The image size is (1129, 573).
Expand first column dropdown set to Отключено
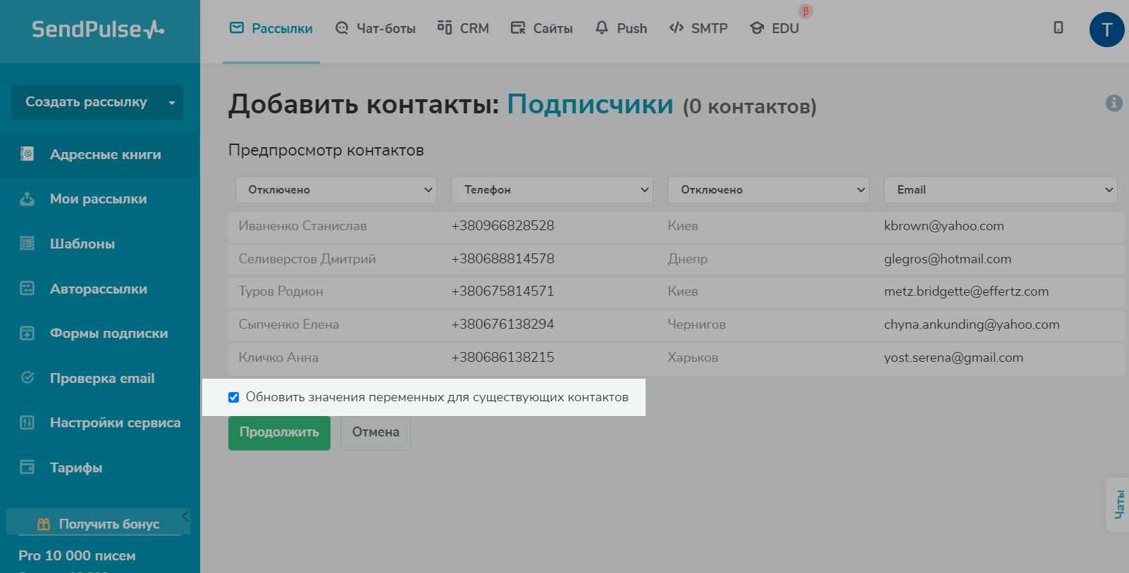[336, 190]
